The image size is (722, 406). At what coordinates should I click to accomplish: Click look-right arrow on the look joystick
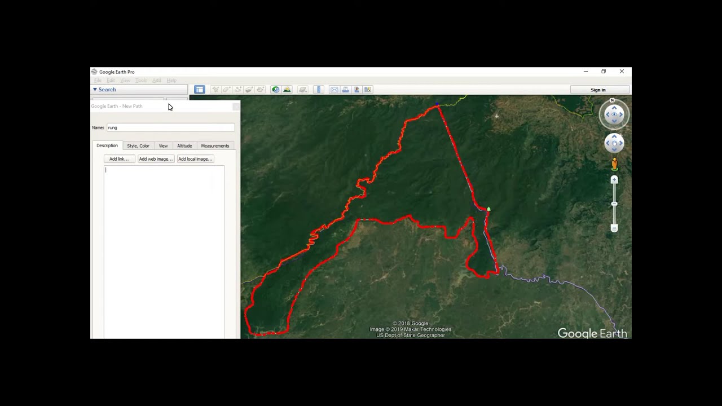[621, 114]
